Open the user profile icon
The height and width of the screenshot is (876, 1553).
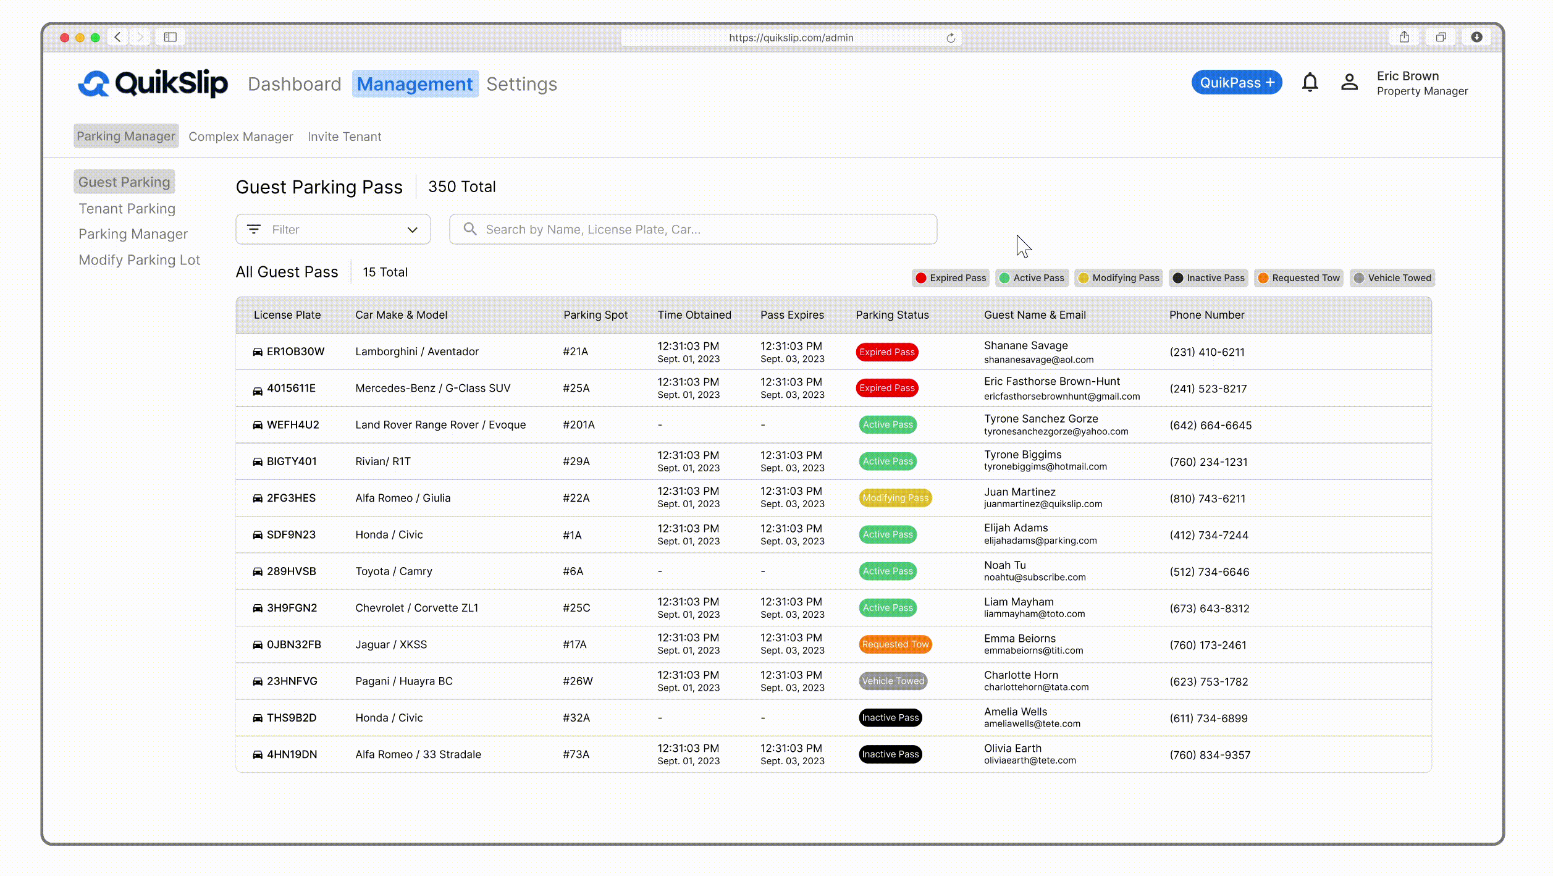point(1349,83)
